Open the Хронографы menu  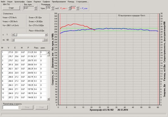tap(19, 2)
